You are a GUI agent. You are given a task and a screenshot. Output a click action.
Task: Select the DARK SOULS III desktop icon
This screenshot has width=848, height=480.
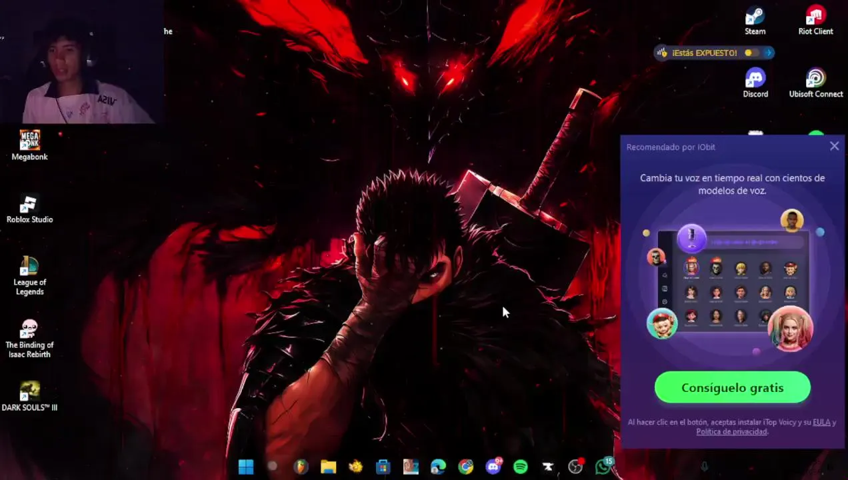pyautogui.click(x=29, y=396)
